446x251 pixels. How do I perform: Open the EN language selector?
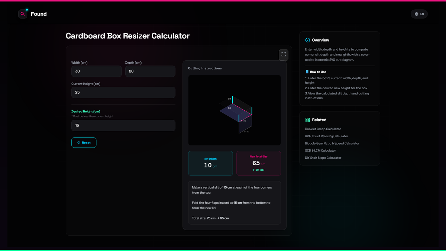(x=419, y=14)
